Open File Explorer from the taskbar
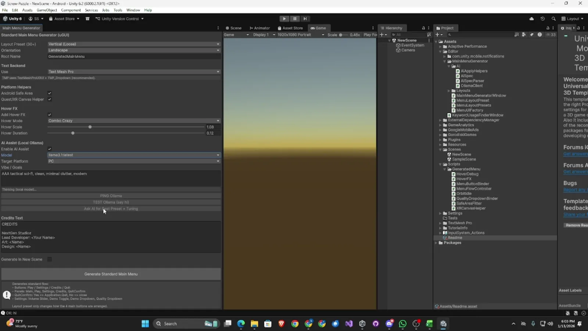This screenshot has width=588, height=331. point(254,324)
